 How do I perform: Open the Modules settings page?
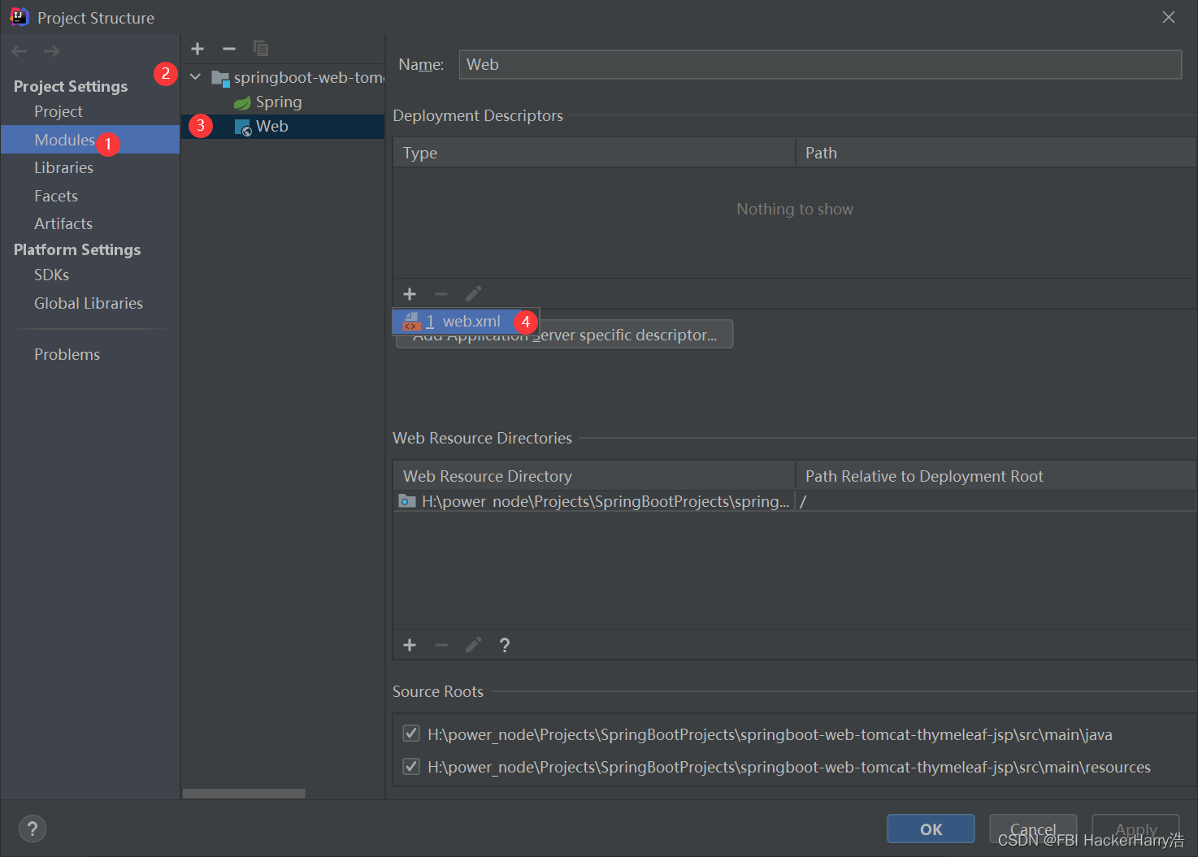[65, 140]
